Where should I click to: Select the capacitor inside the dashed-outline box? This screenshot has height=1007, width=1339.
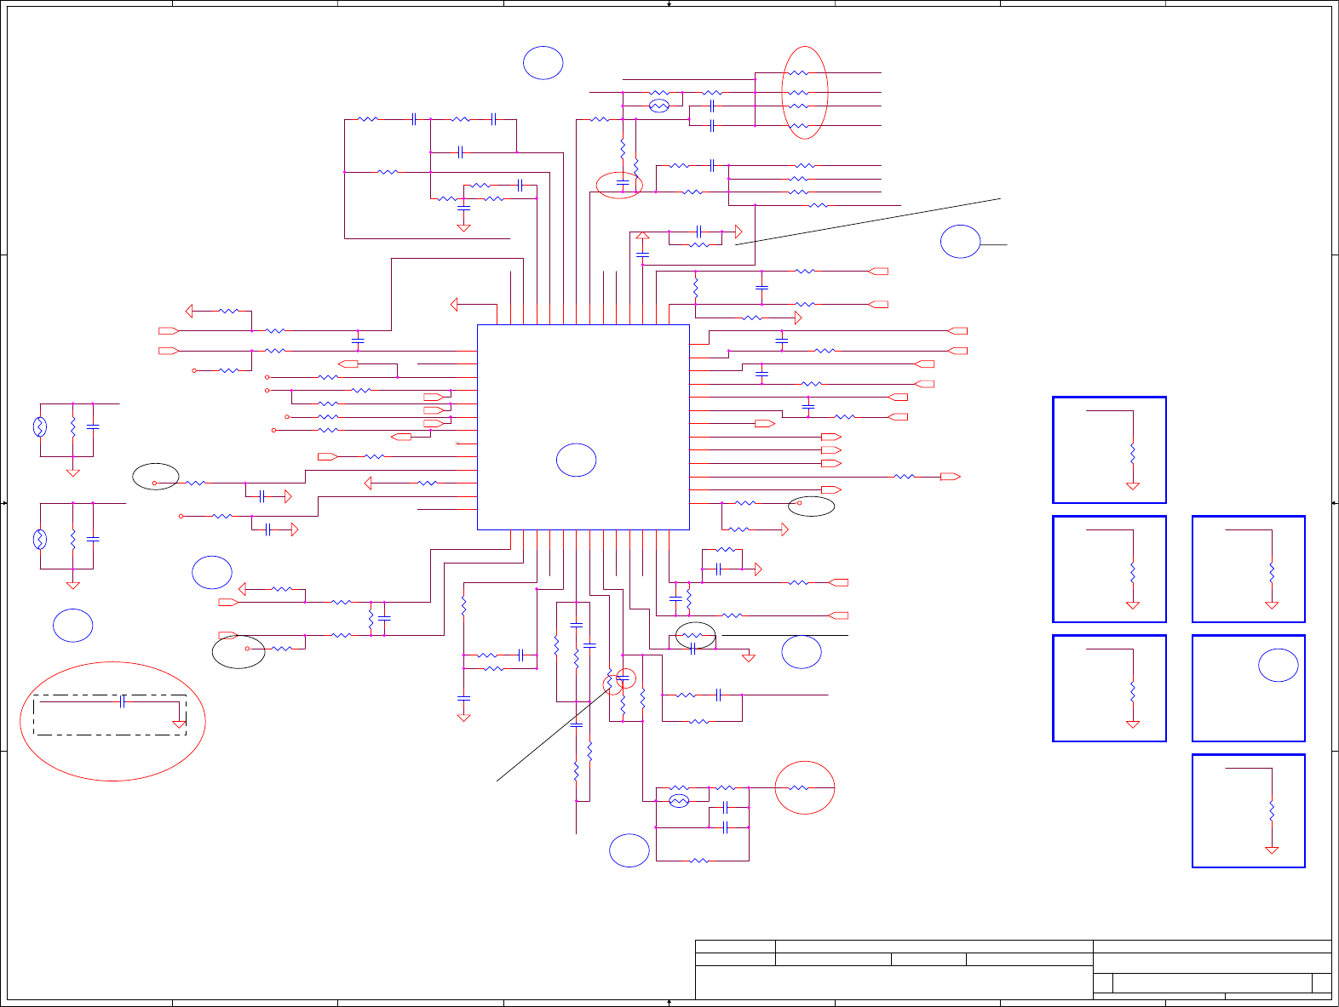point(124,701)
